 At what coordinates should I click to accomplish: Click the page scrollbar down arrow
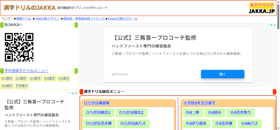(278, 128)
